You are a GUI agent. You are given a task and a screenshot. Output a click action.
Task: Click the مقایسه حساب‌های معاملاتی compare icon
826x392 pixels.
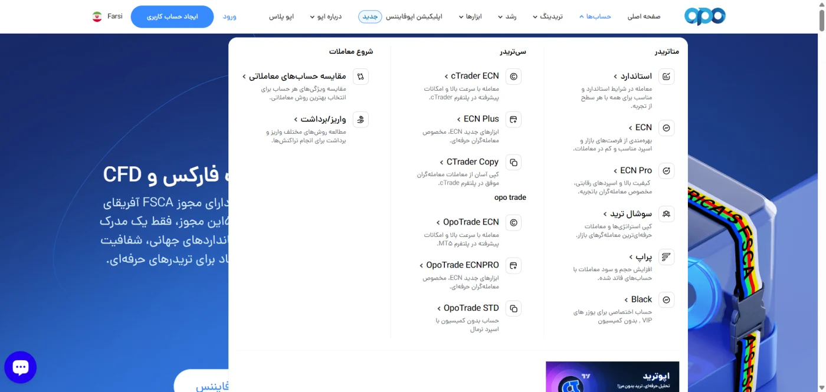pos(360,77)
